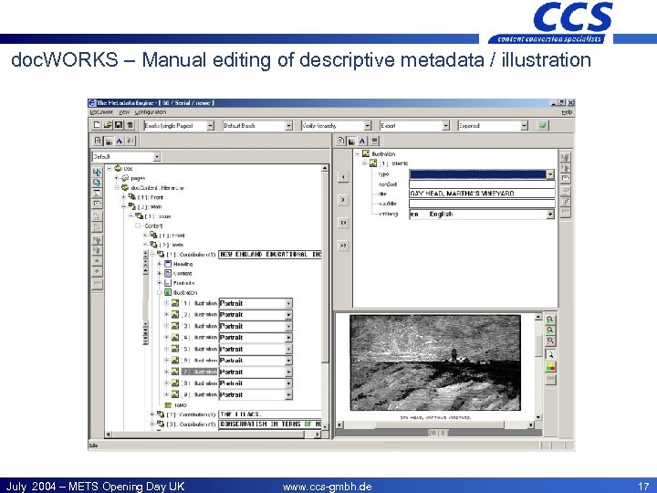
Task: Open the 'en English' language dropdown
Action: (x=550, y=215)
